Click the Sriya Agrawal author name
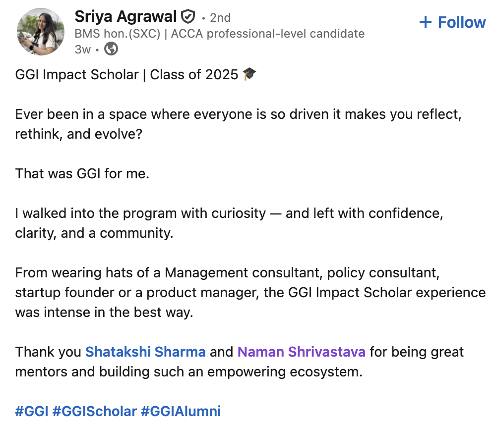Image resolution: width=495 pixels, height=422 pixels. point(125,16)
